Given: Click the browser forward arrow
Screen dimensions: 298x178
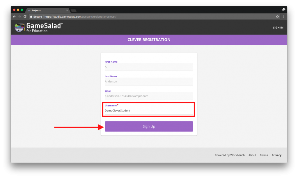Looking at the screenshot, I should tap(19, 17).
